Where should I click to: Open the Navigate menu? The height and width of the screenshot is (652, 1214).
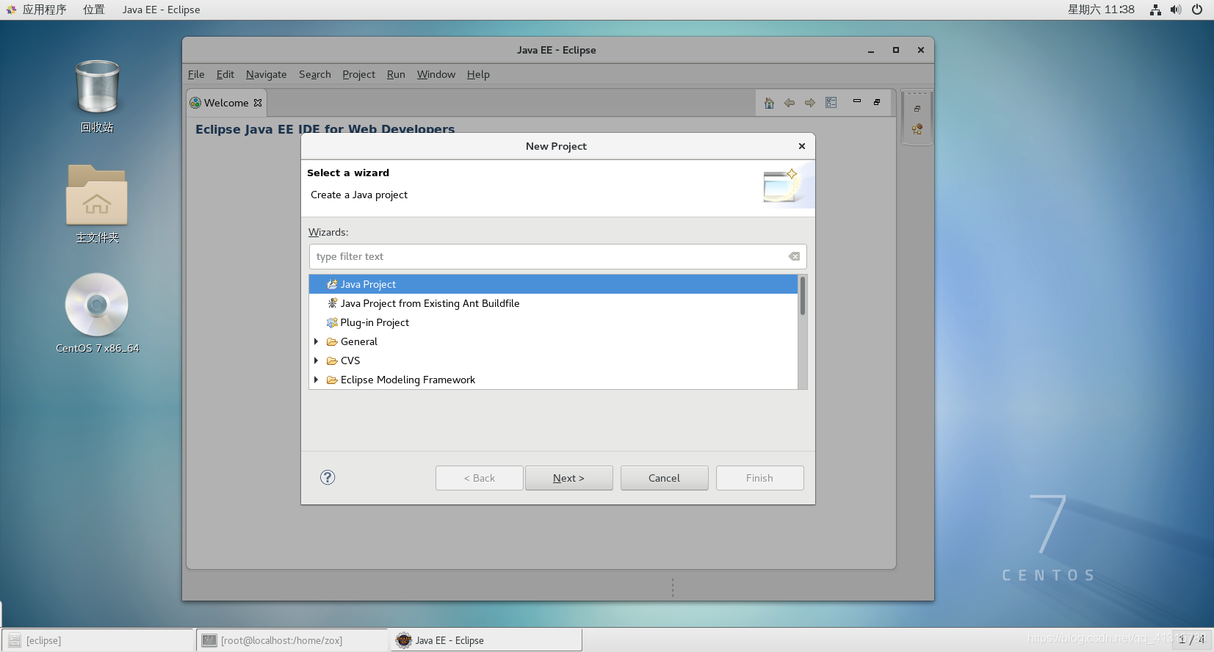coord(266,74)
